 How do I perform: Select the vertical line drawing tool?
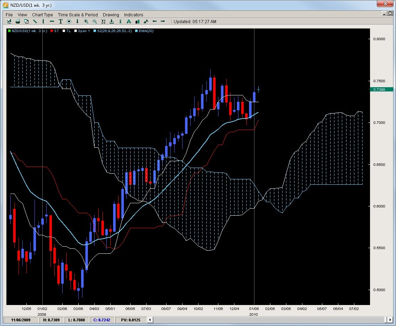click(x=43, y=21)
